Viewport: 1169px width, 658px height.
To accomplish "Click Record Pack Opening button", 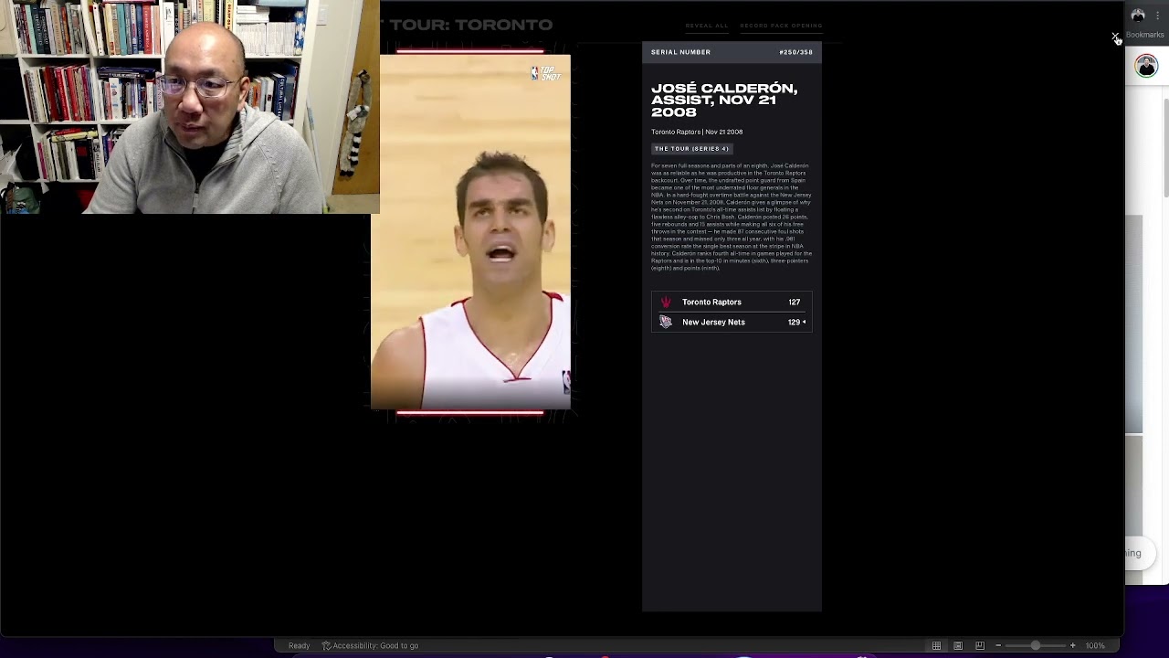I will point(781,26).
